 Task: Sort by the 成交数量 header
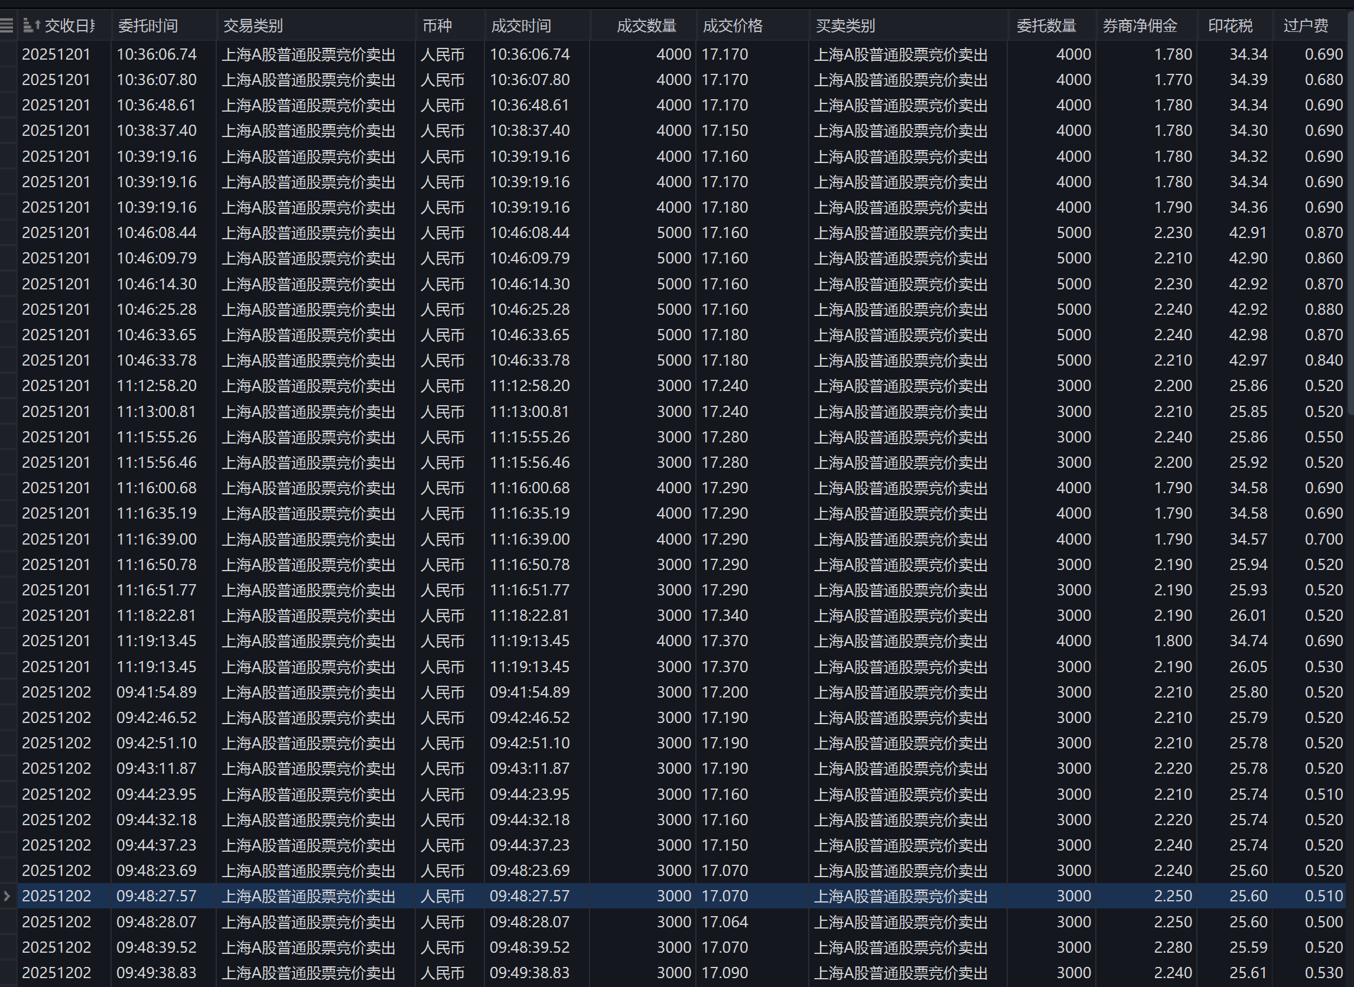pos(646,25)
